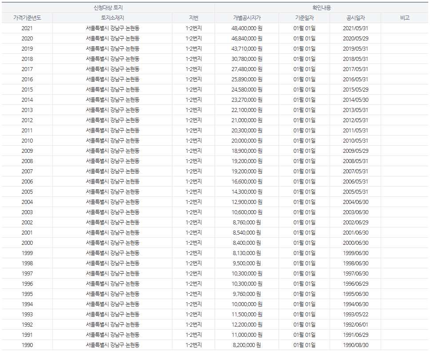Select the date 1996/06/29

tap(355, 283)
